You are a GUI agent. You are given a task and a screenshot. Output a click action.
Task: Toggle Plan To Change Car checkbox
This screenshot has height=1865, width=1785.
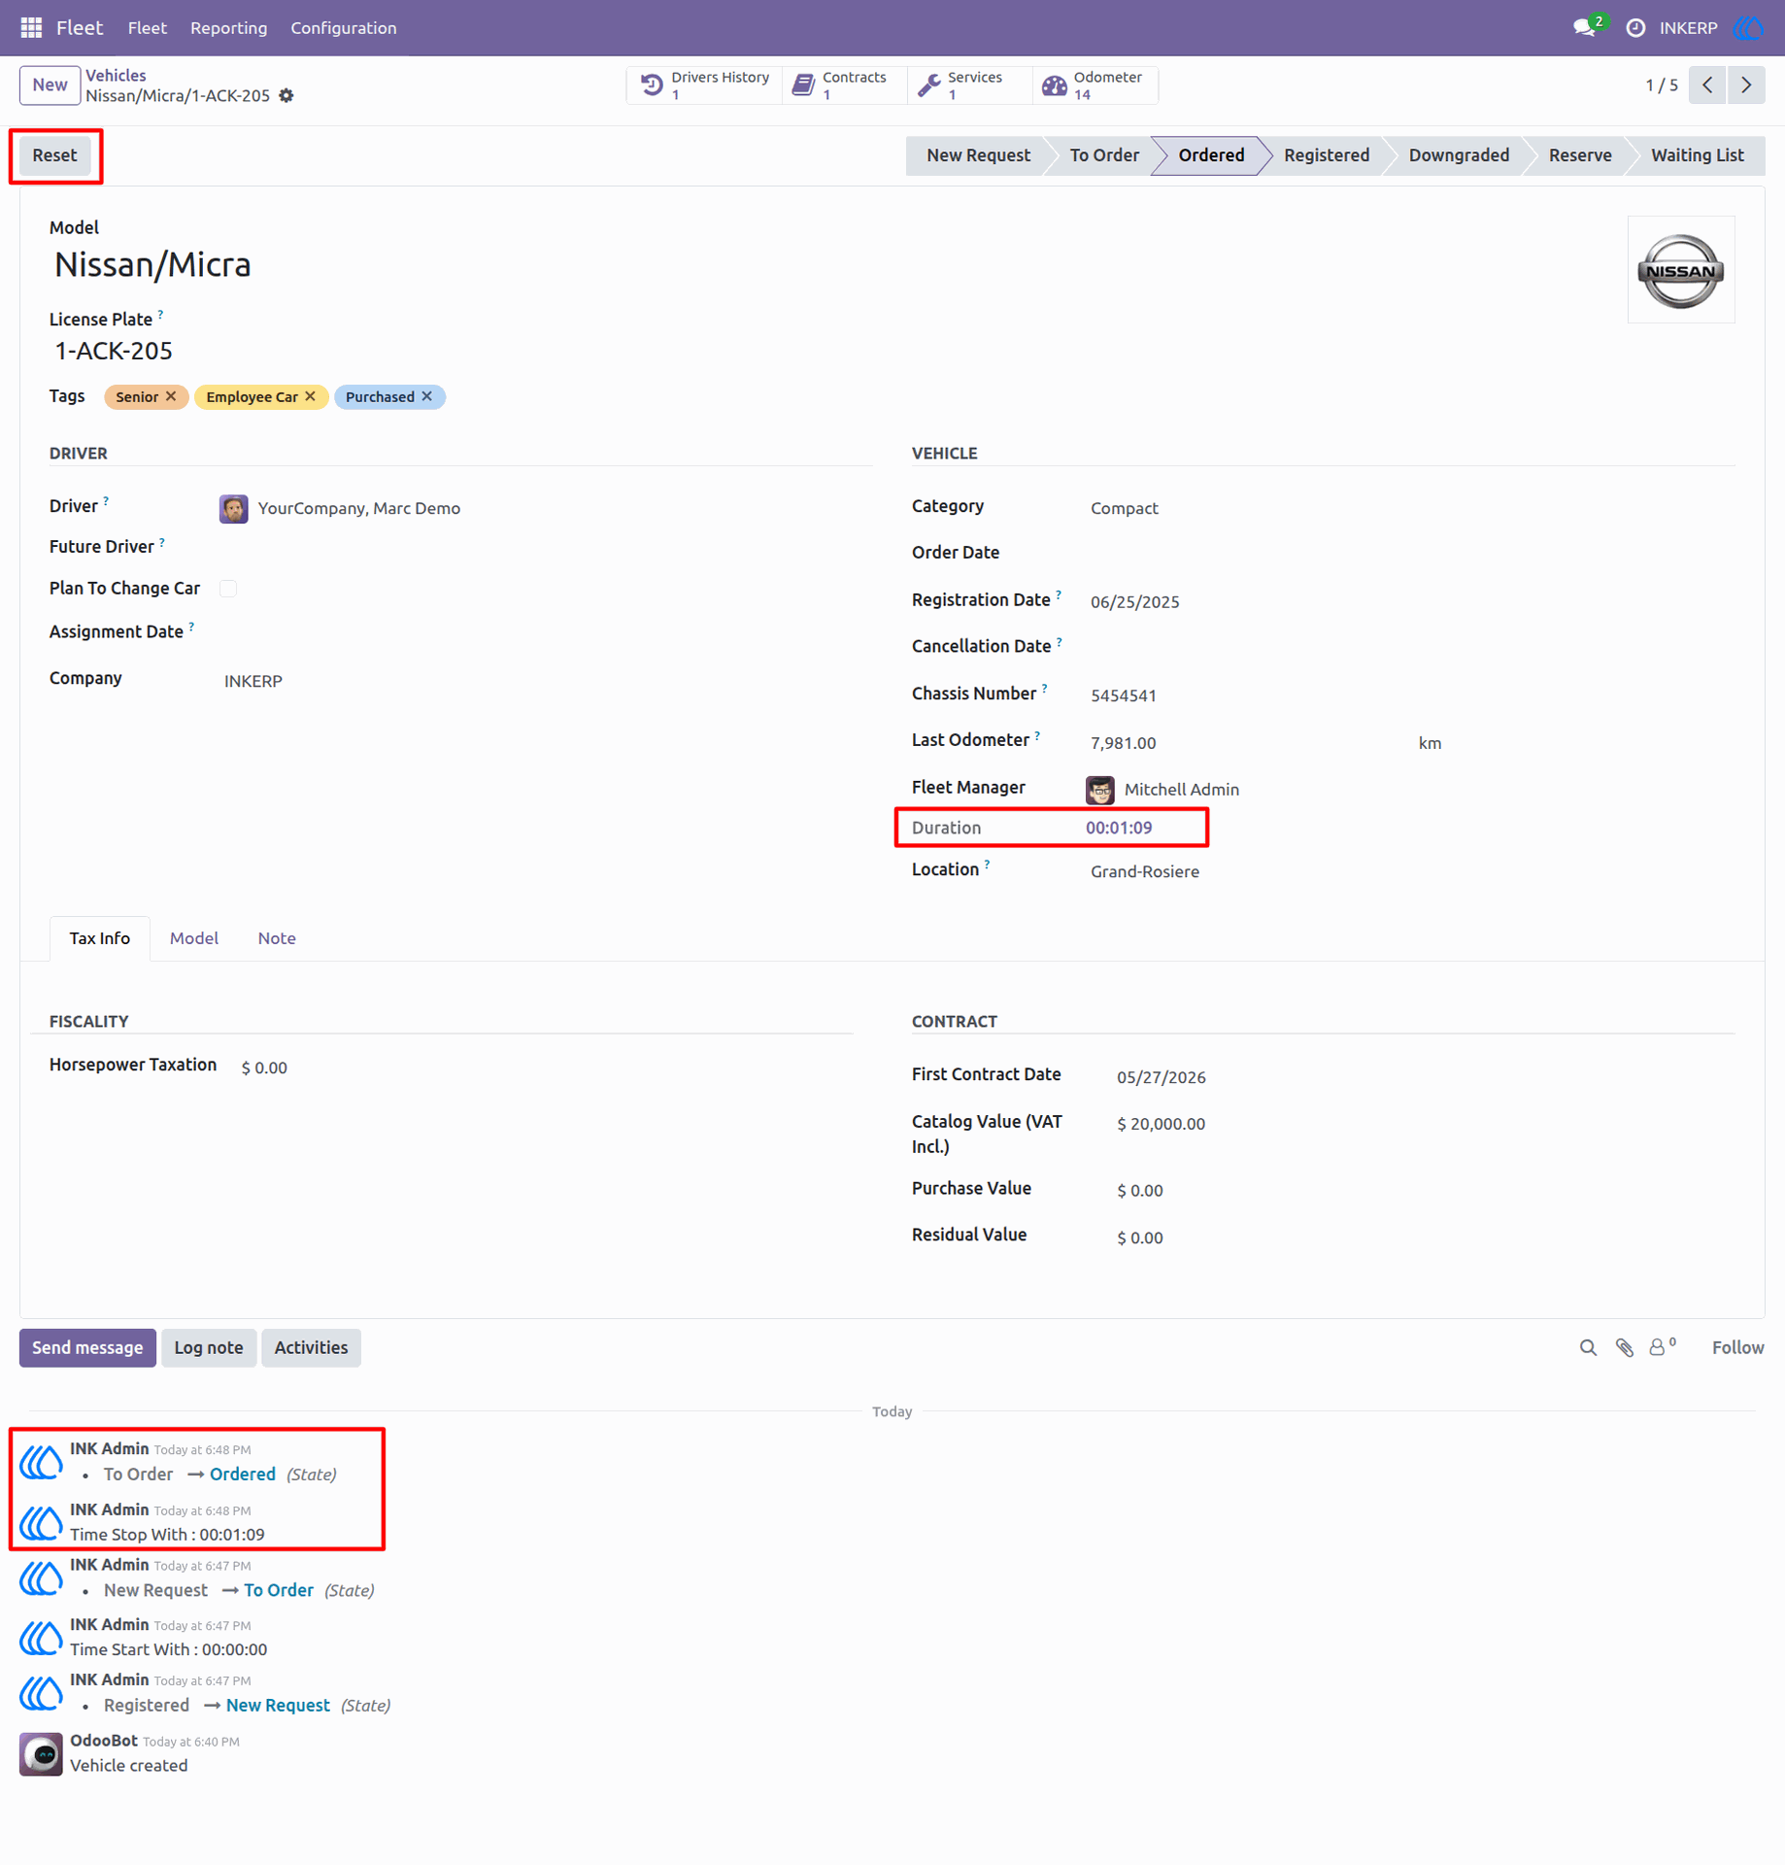point(228,589)
